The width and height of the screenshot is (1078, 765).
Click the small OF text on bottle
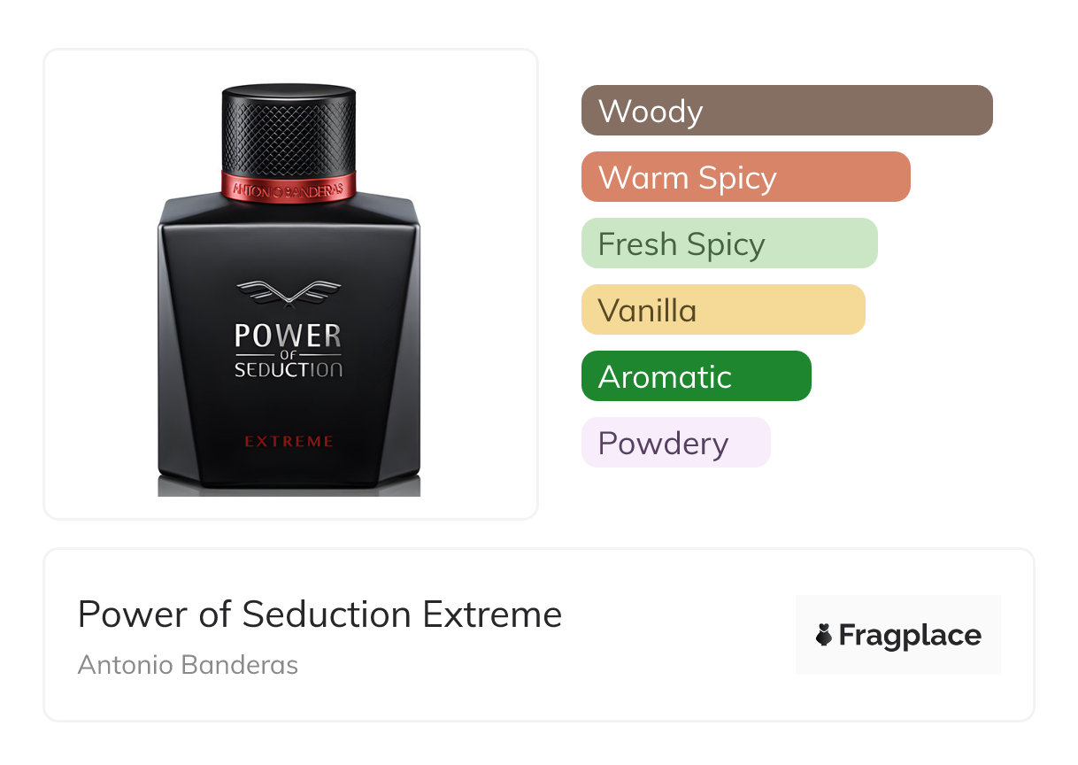pos(288,355)
